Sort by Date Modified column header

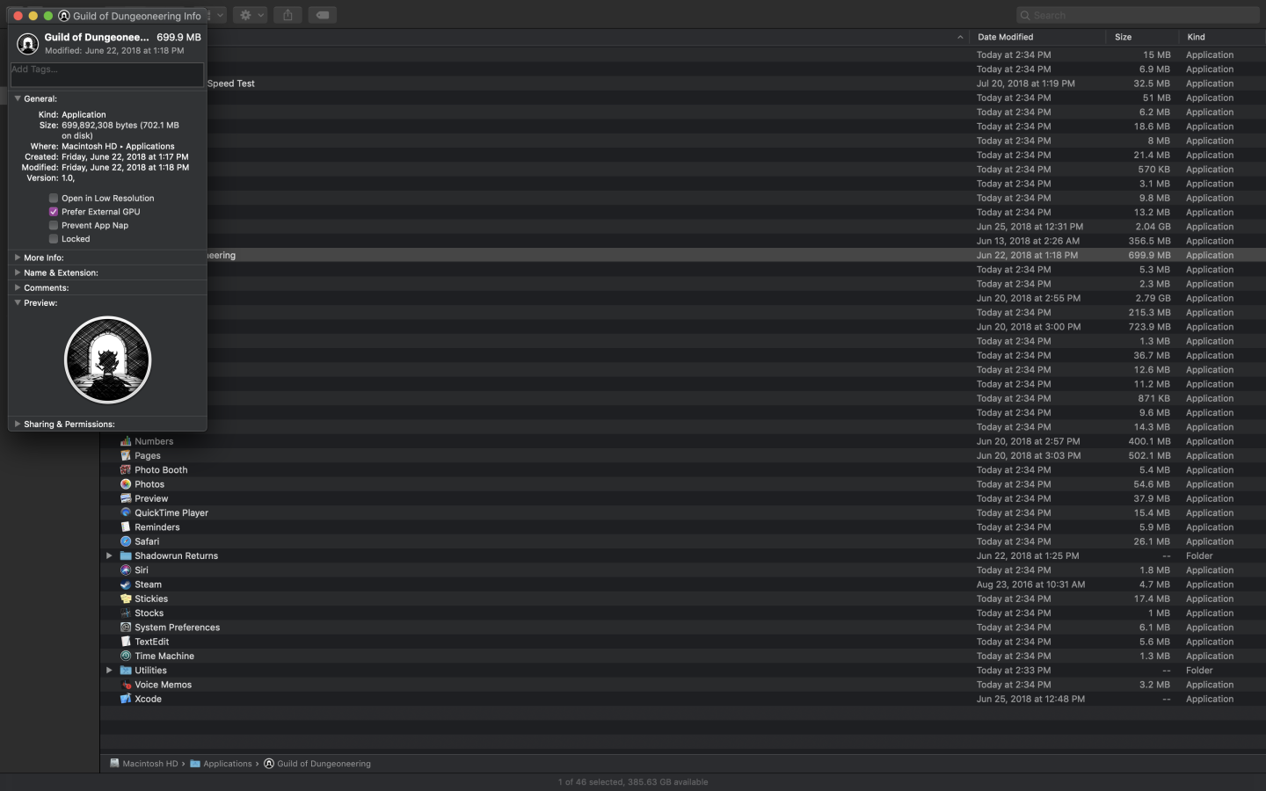(1005, 37)
